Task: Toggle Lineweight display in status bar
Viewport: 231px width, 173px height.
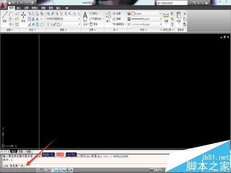Action: [x=67, y=170]
